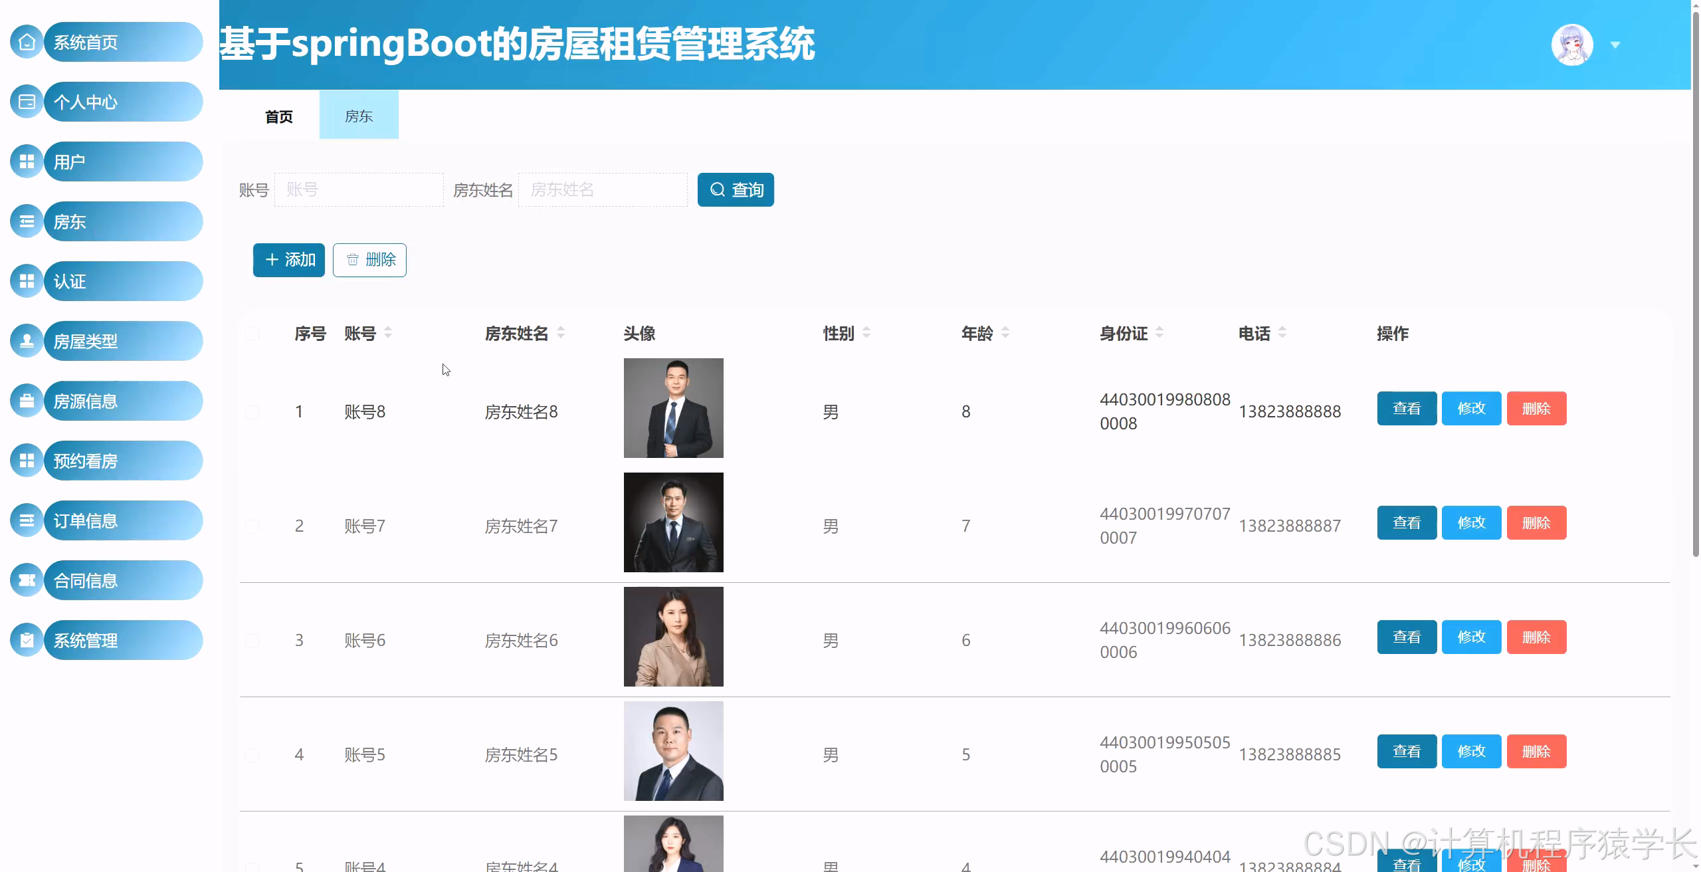Select the 房源信息 briefcase icon
This screenshot has width=1701, height=872.
27,400
